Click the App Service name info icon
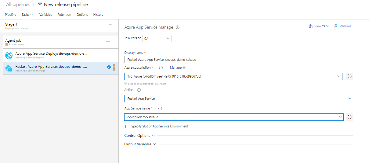The image size is (369, 163). click(160, 109)
